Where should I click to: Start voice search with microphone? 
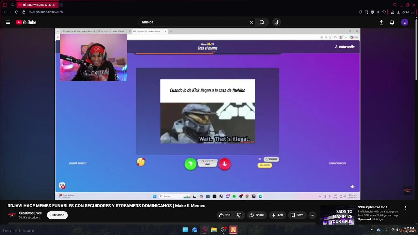pos(277,22)
